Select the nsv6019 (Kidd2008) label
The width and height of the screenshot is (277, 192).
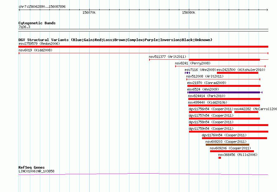pos(35,50)
